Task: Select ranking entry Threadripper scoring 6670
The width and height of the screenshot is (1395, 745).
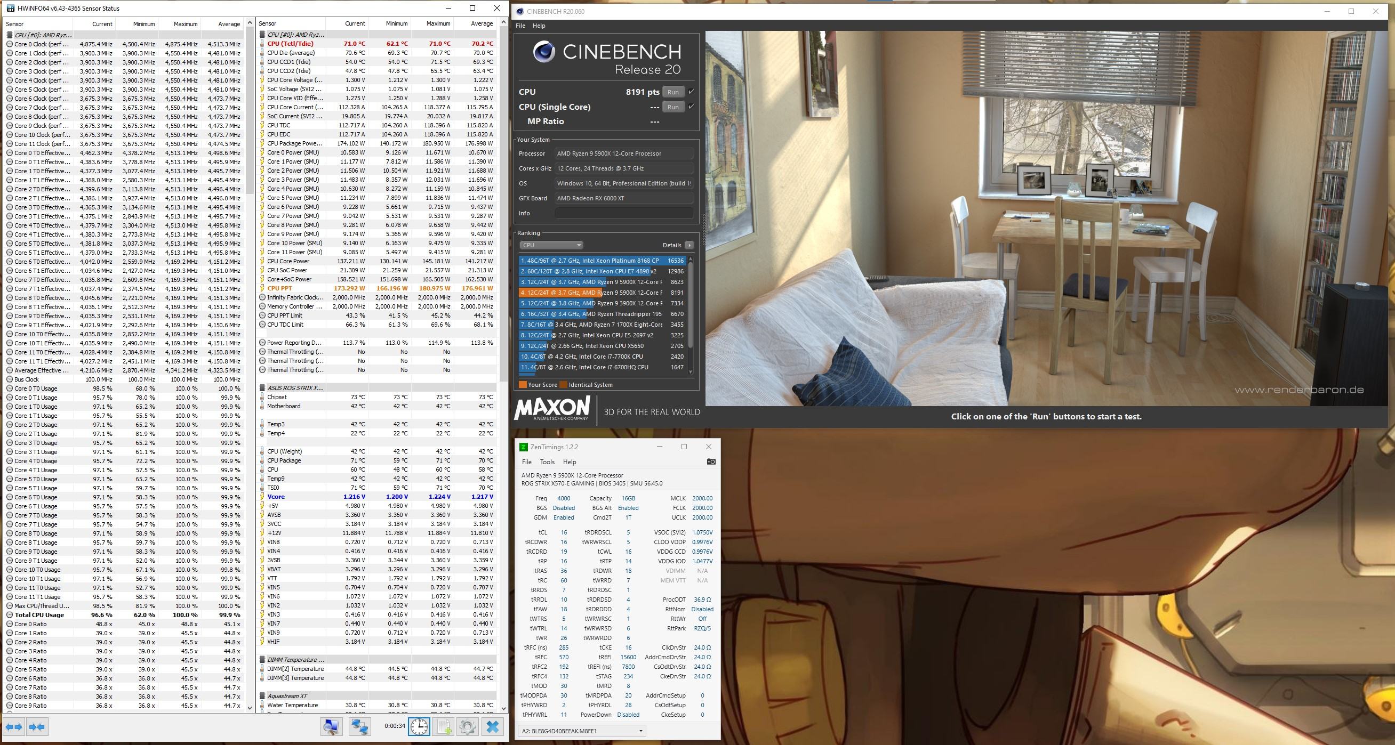Action: 602,314
